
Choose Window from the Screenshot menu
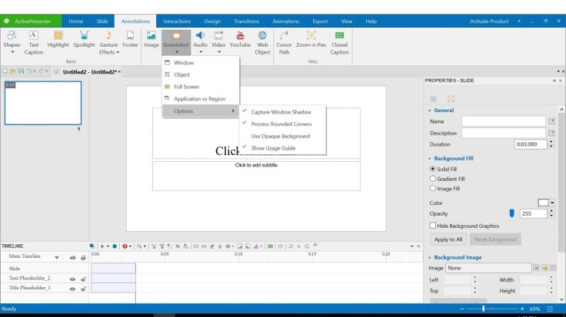(x=201, y=63)
